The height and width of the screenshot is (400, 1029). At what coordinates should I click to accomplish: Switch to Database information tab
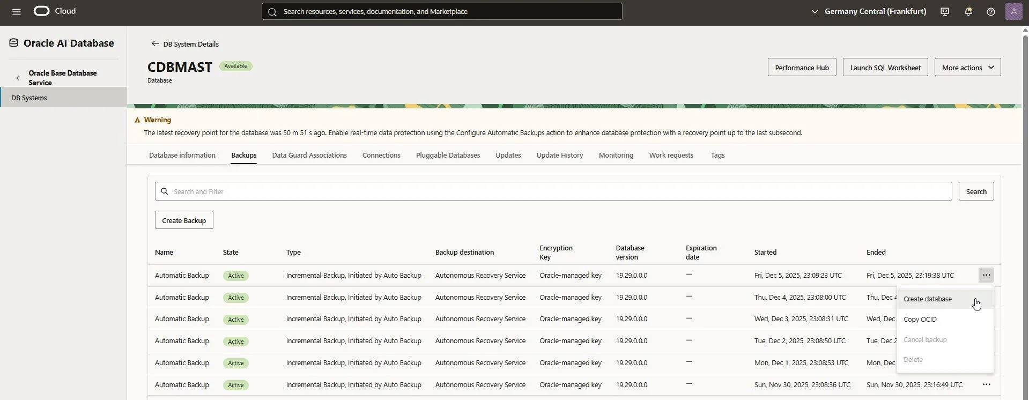pyautogui.click(x=182, y=155)
